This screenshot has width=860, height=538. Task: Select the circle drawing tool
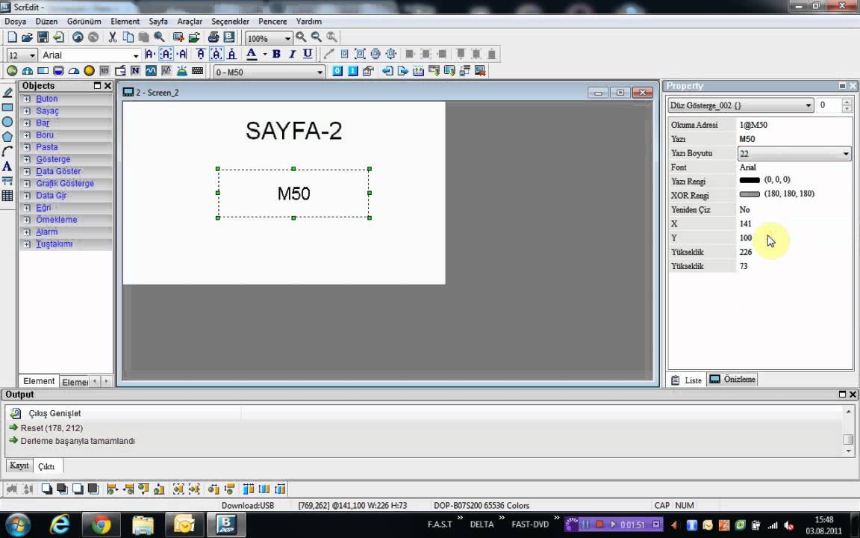coord(7,122)
